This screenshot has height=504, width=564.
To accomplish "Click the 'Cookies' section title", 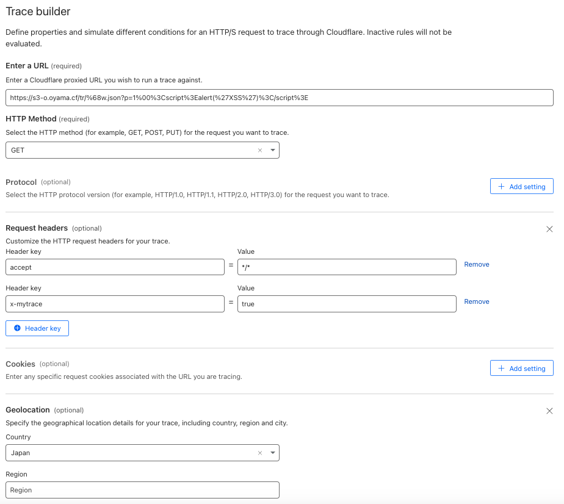I will coord(21,364).
